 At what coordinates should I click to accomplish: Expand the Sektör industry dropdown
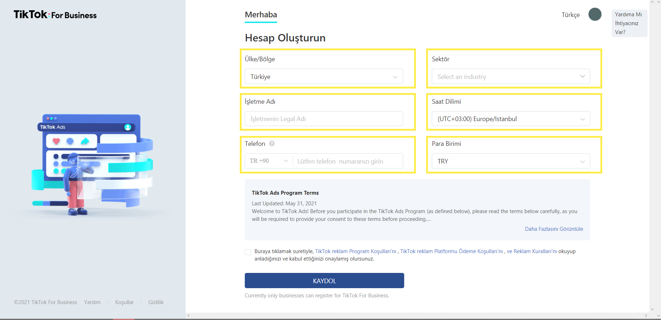(x=511, y=76)
